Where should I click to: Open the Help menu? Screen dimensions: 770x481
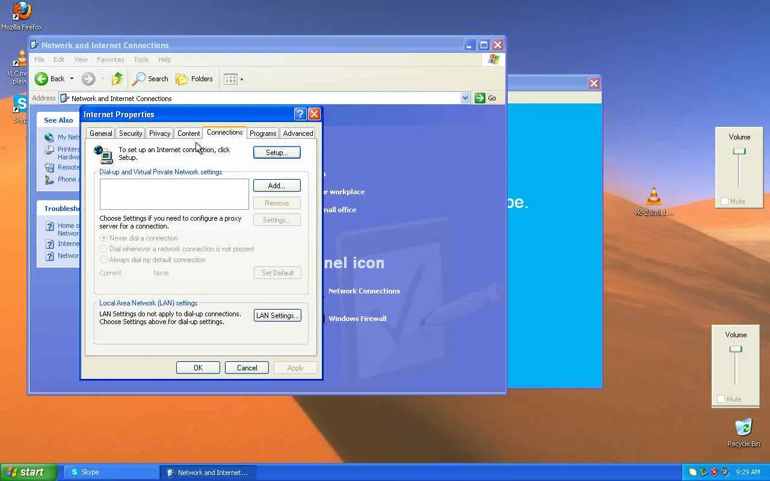(165, 60)
